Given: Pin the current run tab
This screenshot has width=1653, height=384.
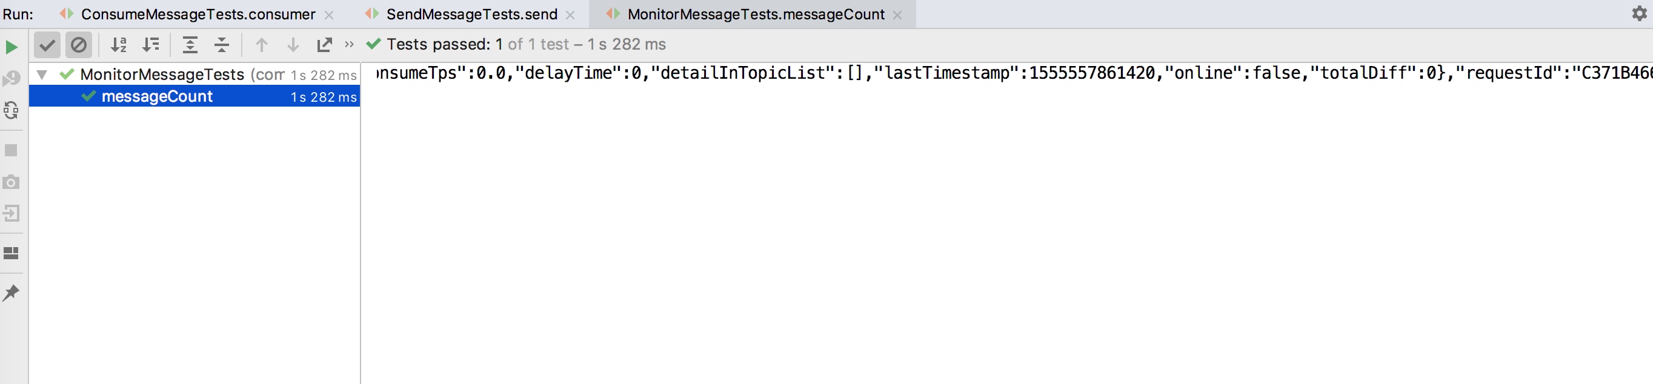Looking at the screenshot, I should tap(11, 293).
